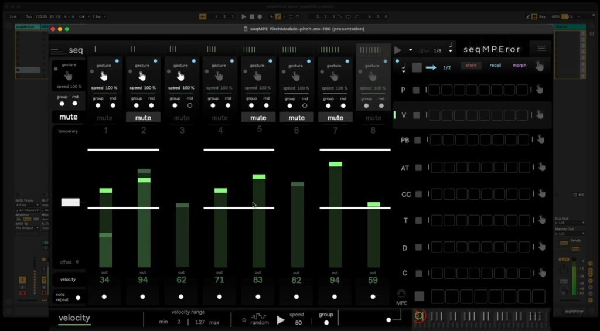Open the dropdown arrow beside the top play button
Viewport: 600px width, 331px height.
tap(411, 50)
